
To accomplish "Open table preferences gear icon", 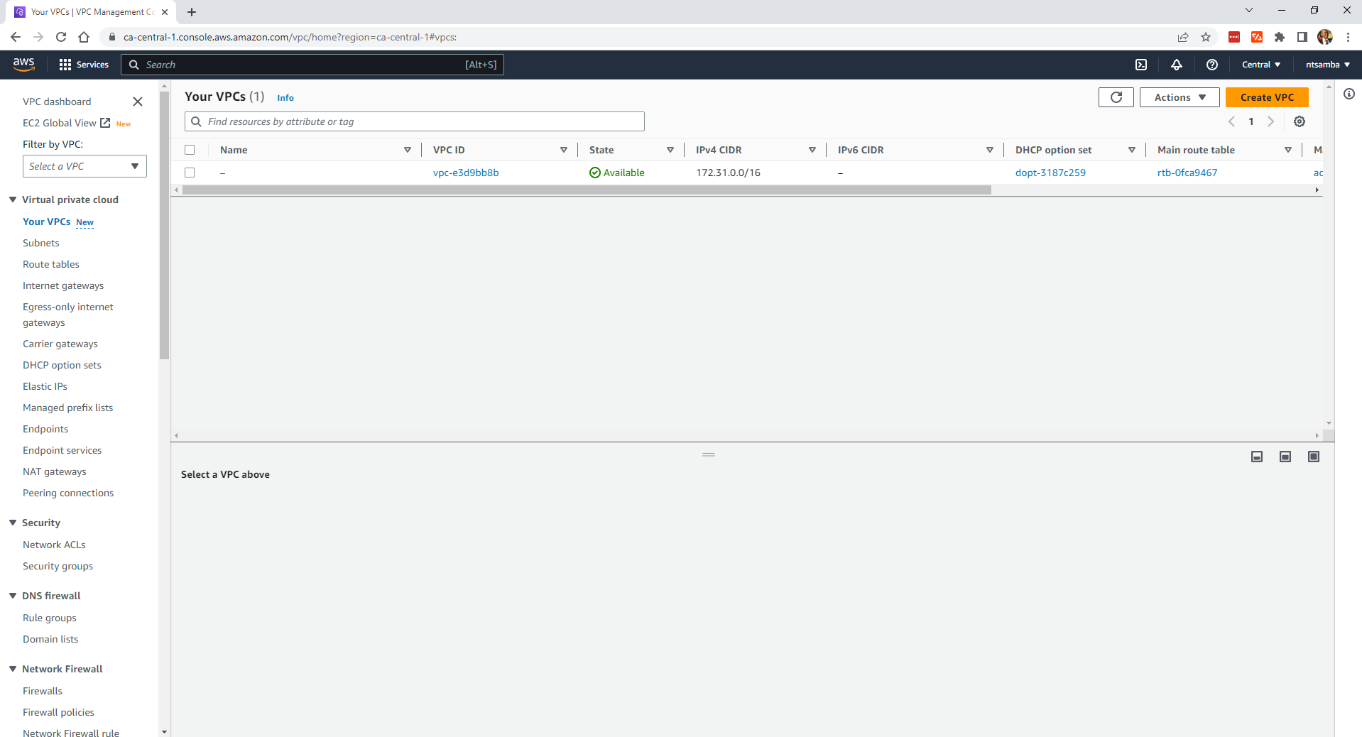I will pos(1300,121).
